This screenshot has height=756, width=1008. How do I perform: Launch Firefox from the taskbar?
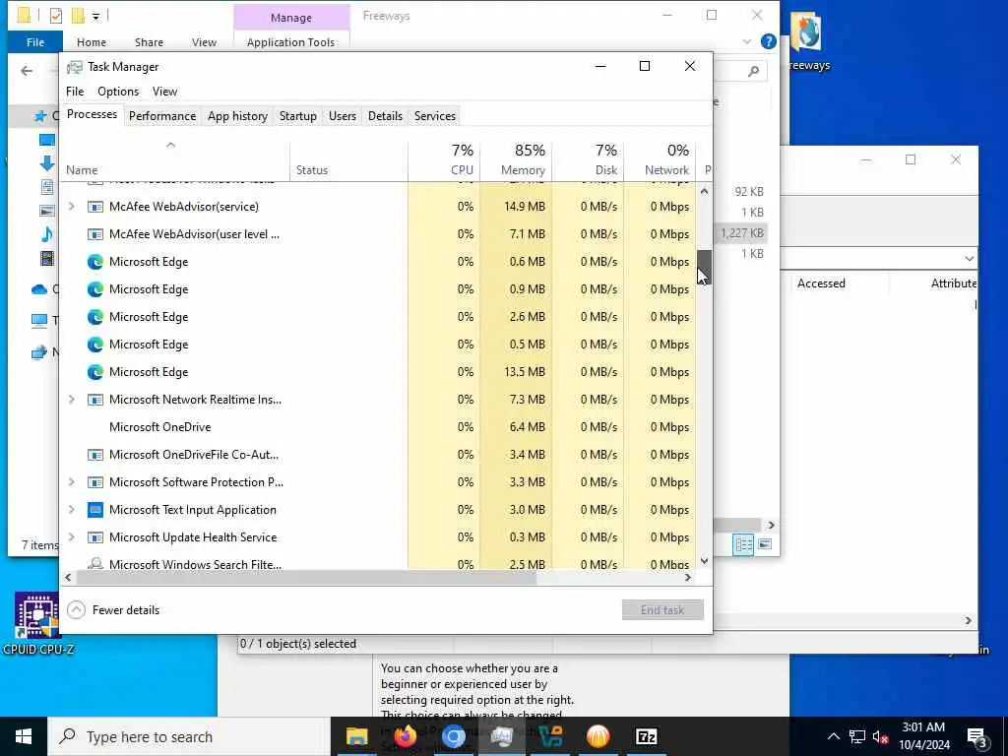[x=406, y=736]
